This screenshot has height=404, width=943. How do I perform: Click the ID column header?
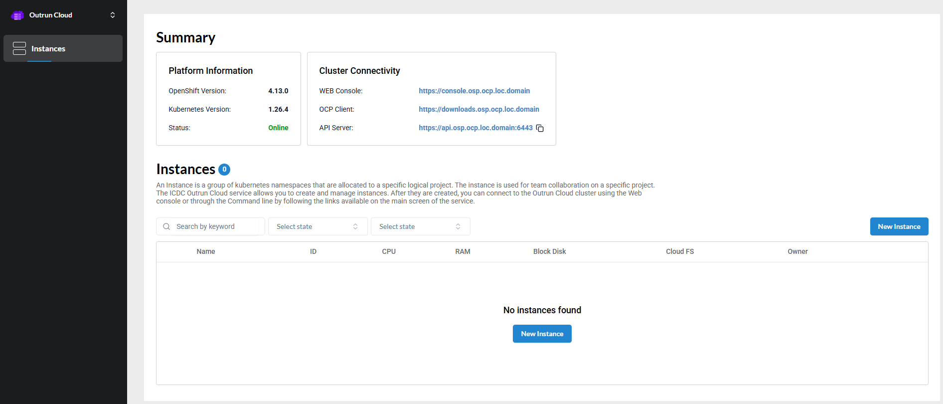313,251
